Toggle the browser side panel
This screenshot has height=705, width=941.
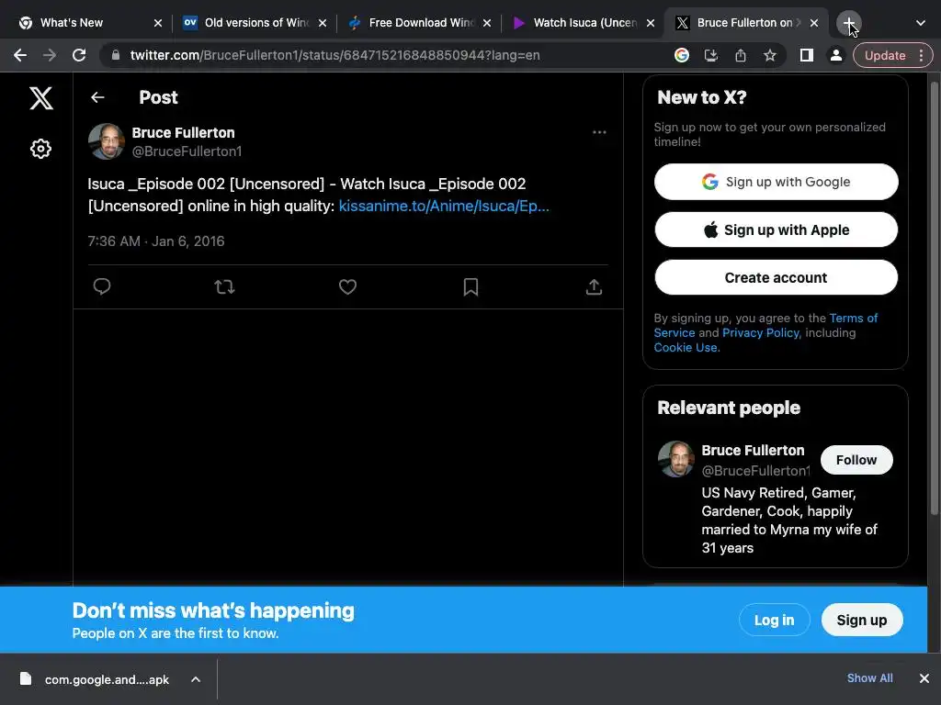(x=807, y=55)
